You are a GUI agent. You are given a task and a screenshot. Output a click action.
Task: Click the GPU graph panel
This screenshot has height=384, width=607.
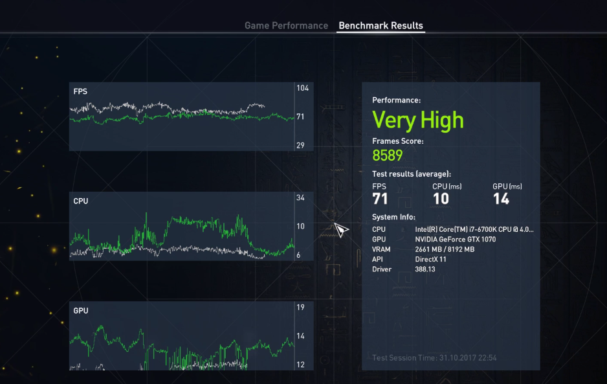tap(192, 335)
